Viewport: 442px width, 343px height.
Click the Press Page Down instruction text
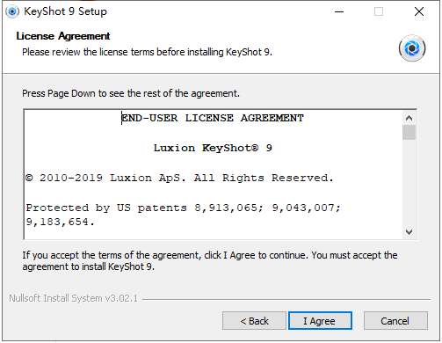coord(131,93)
